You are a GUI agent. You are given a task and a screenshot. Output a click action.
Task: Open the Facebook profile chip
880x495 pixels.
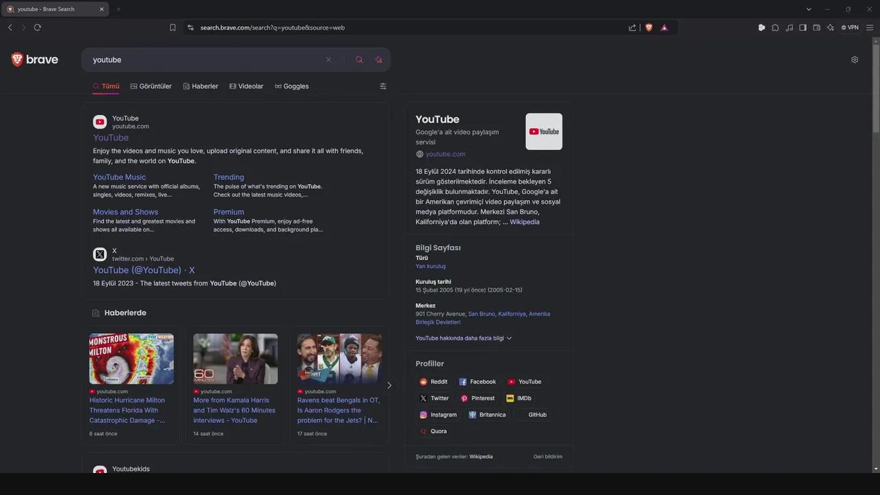pos(478,382)
